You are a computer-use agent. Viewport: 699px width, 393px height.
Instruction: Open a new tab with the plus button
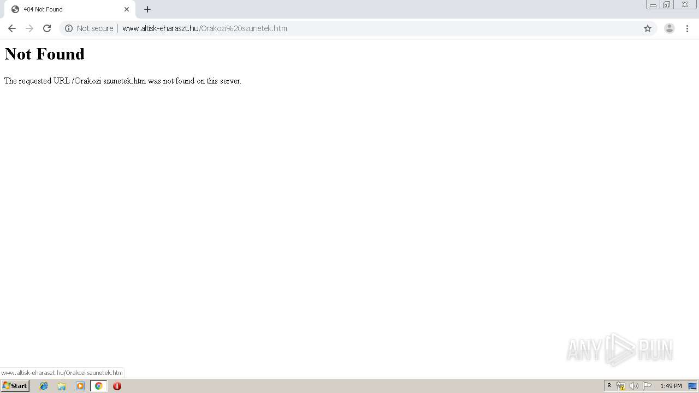coord(147,9)
